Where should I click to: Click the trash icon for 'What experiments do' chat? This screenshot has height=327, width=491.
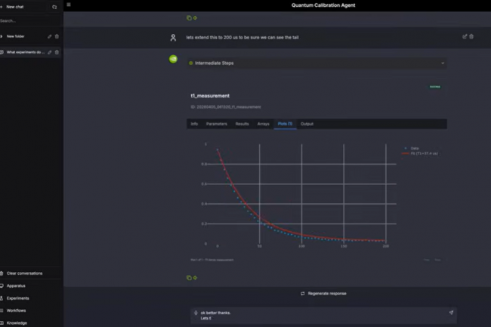pyautogui.click(x=57, y=52)
